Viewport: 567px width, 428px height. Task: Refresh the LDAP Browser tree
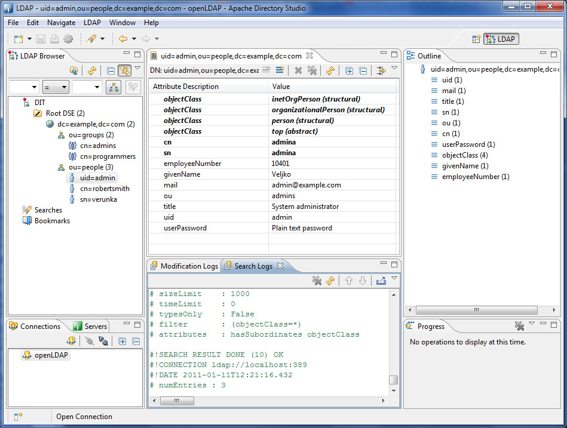tap(92, 70)
